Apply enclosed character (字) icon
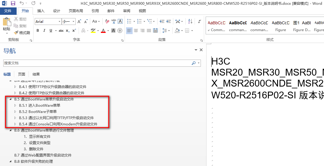The height and width of the screenshot is (166, 324). coord(120,31)
